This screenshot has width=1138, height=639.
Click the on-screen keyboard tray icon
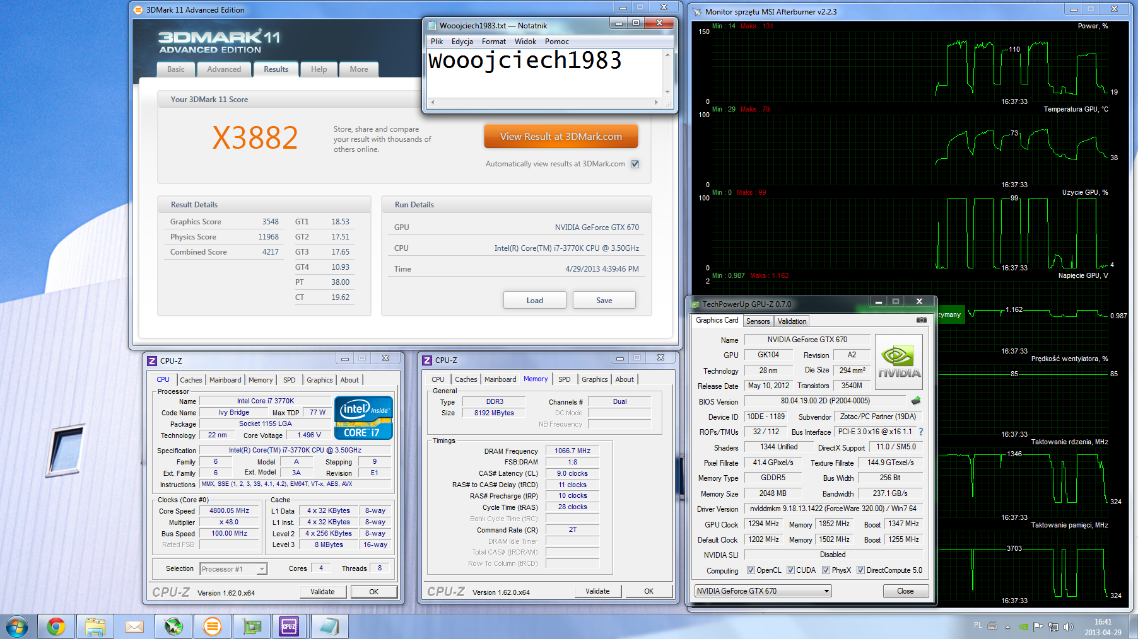(x=992, y=626)
